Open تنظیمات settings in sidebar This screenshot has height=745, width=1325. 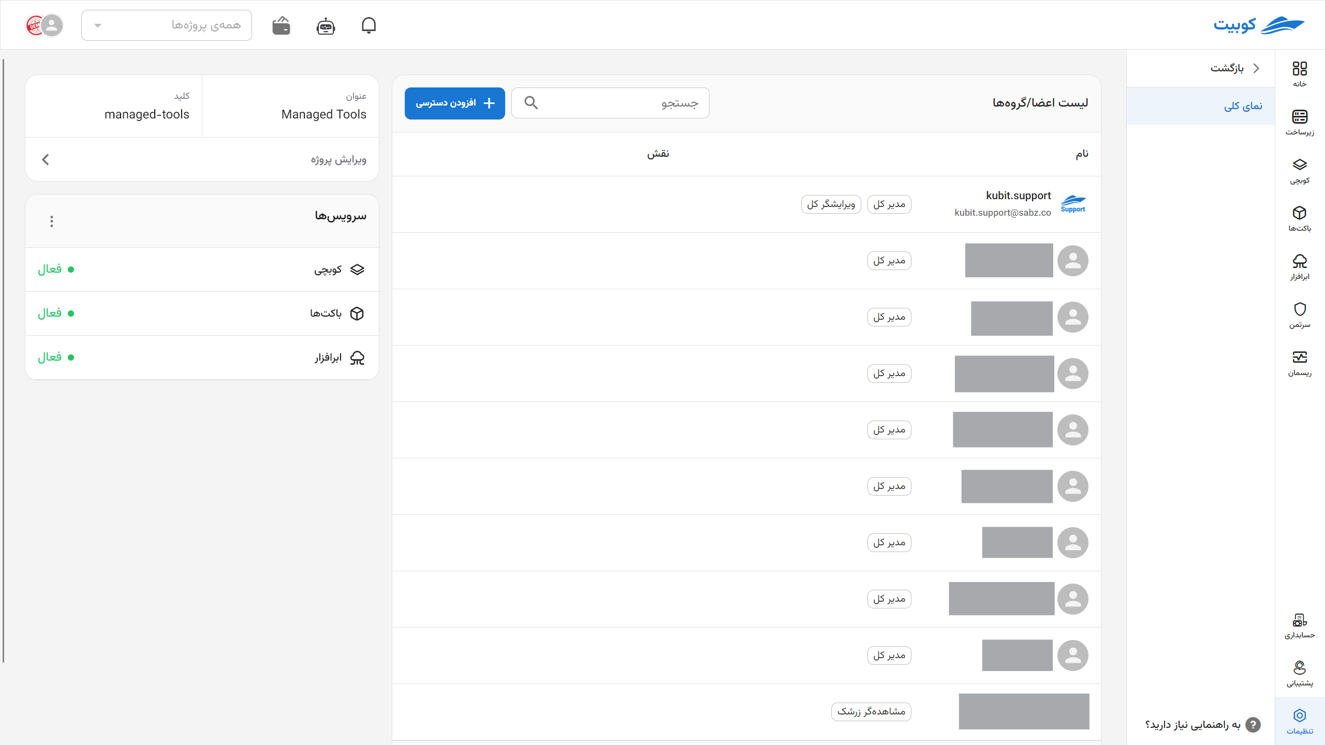point(1300,722)
